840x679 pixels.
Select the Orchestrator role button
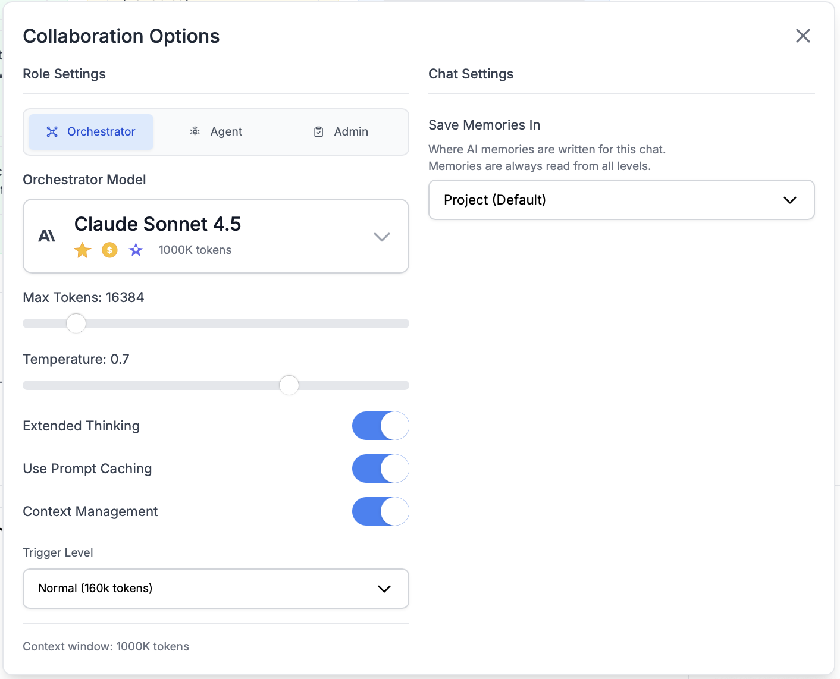click(90, 131)
